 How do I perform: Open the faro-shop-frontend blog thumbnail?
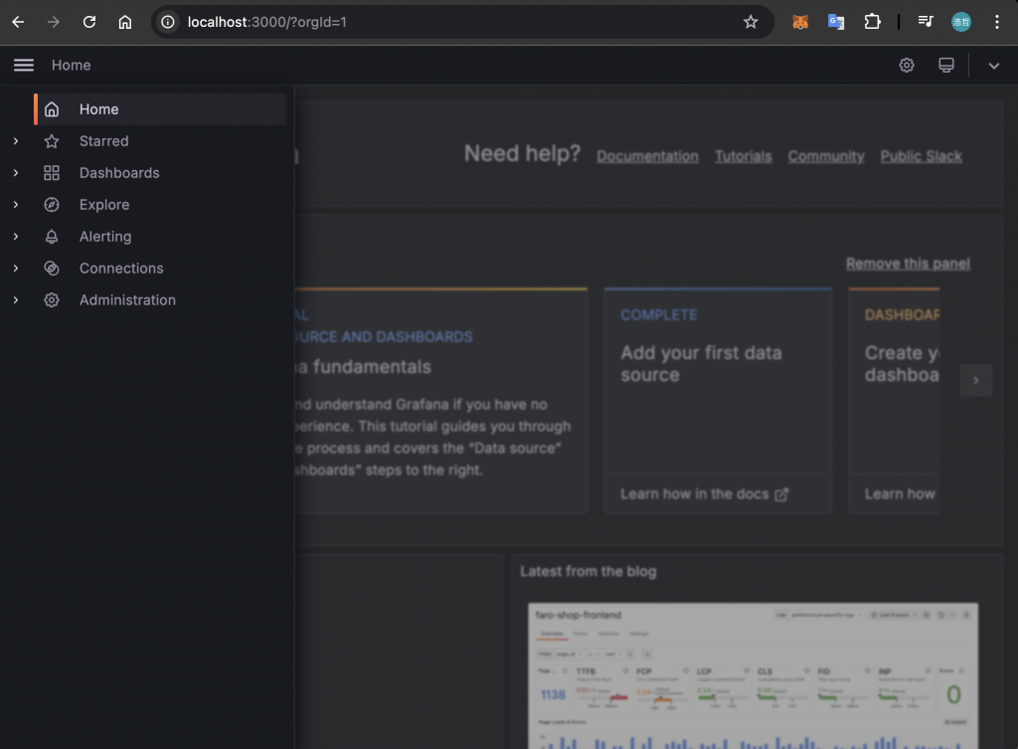coord(754,675)
